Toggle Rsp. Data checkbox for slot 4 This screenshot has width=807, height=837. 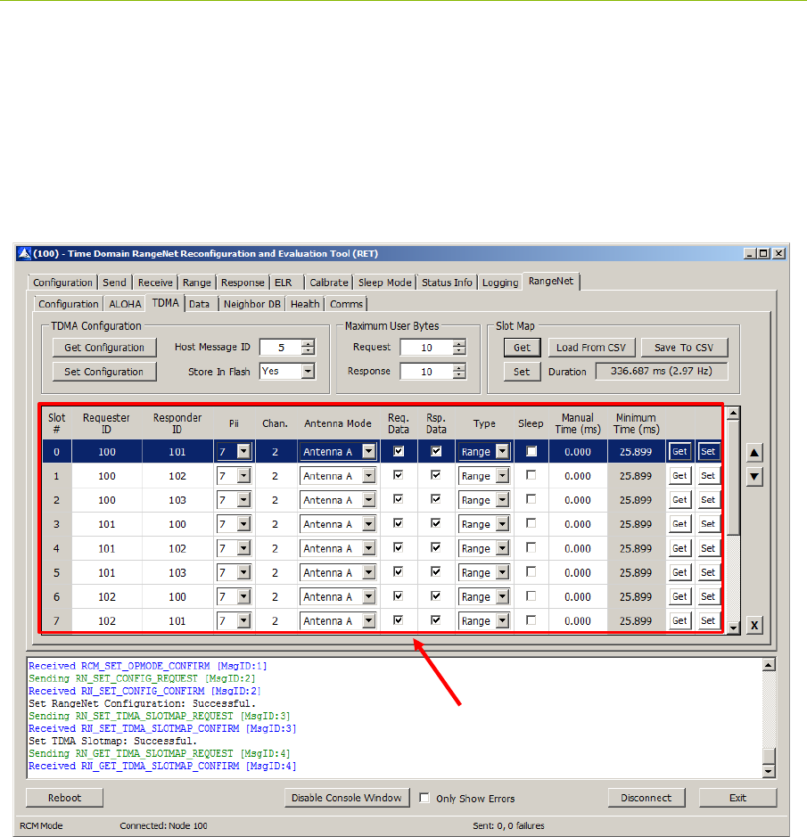click(x=436, y=547)
